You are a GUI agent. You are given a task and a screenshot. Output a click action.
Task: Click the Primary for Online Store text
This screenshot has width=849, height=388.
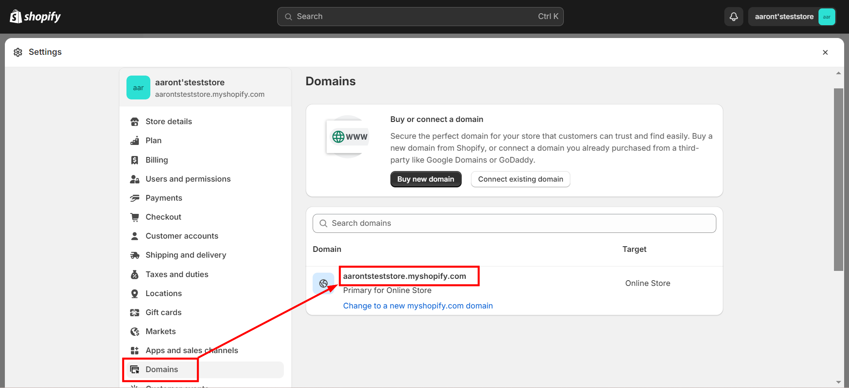point(387,290)
